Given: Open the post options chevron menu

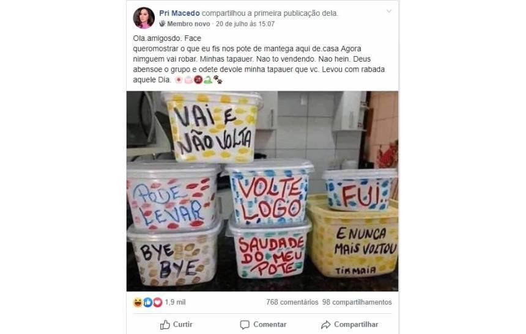Looking at the screenshot, I should [389, 12].
